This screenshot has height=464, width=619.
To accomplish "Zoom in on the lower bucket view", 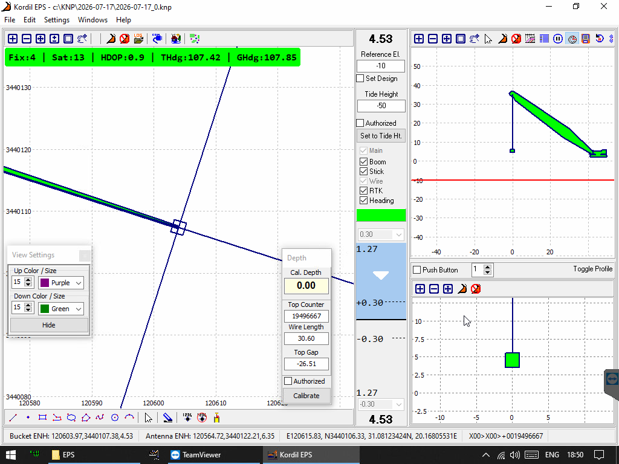I will click(x=420, y=289).
